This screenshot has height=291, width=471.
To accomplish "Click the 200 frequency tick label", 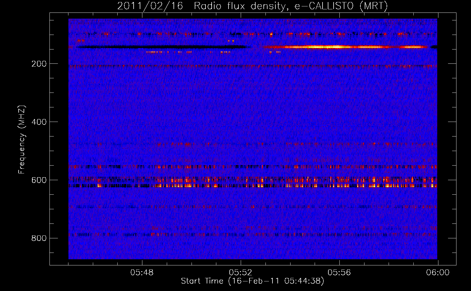I will tap(39, 64).
